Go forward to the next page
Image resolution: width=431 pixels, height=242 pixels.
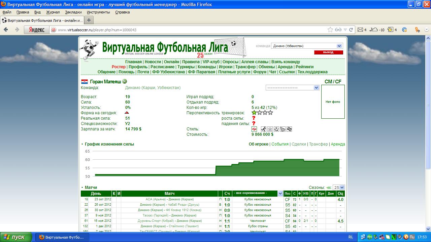tap(17, 30)
